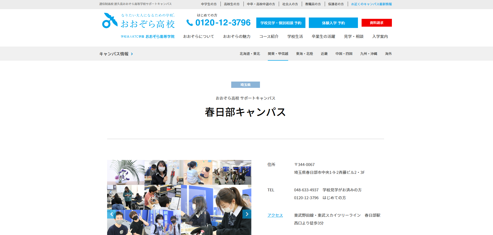Click the 埼玉県 prefecture tag
The width and height of the screenshot is (493, 235).
(x=245, y=85)
